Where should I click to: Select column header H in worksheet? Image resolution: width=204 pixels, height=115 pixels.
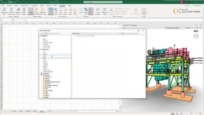point(54,23)
